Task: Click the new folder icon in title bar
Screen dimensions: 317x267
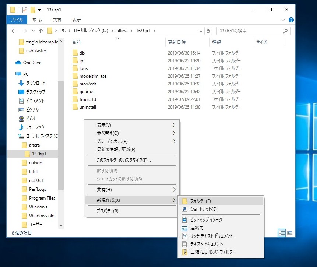Action: tap(33, 10)
